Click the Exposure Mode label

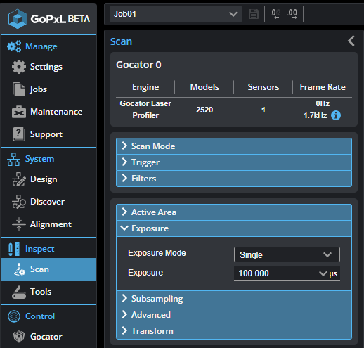157,253
